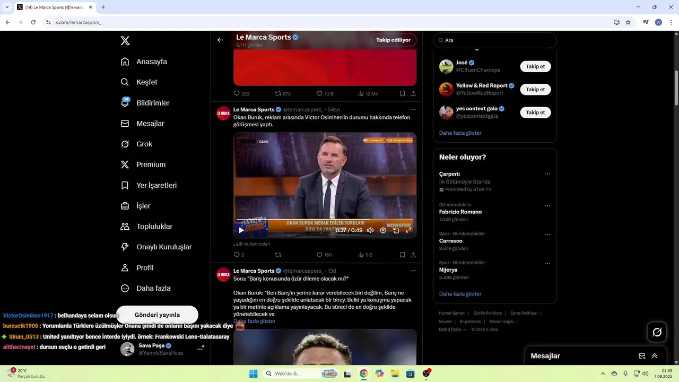Open more options for Çarpıntı trend

(547, 174)
